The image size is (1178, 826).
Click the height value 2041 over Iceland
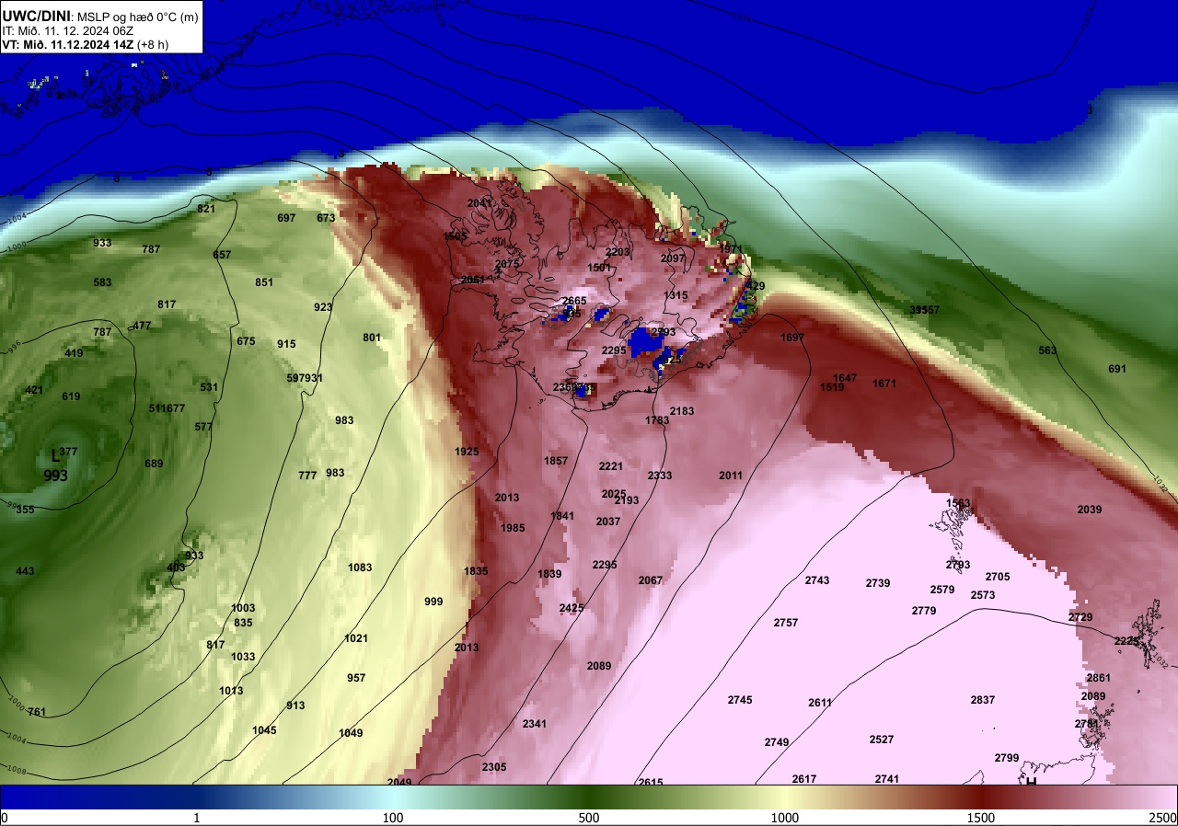(479, 203)
